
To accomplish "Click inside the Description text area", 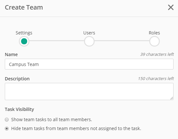I will pyautogui.click(x=89, y=91).
